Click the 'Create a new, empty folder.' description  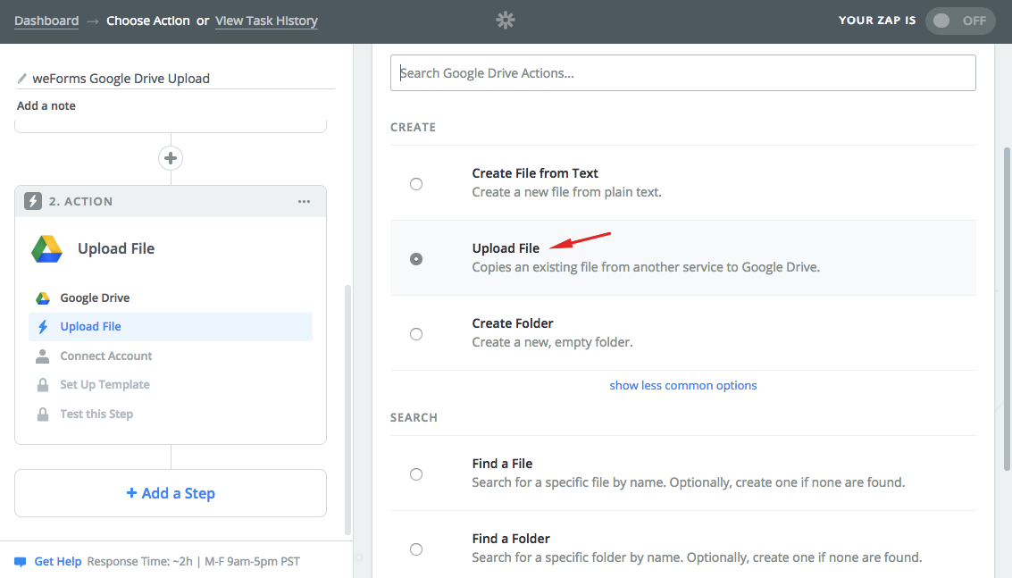click(x=553, y=342)
